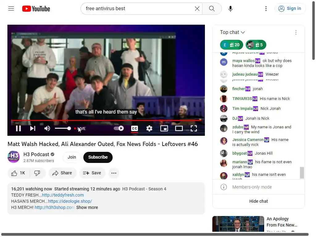The height and width of the screenshot is (237, 316).
Task: Click the Members-only mode info icon
Action: pos(224,187)
